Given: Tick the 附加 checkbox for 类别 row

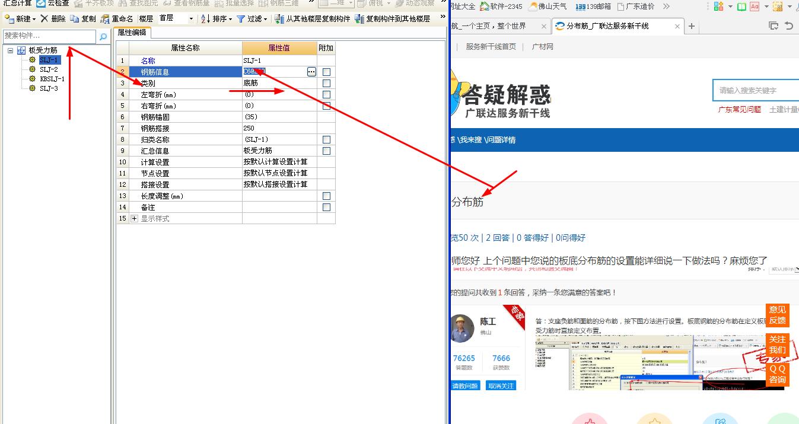Looking at the screenshot, I should coord(326,83).
